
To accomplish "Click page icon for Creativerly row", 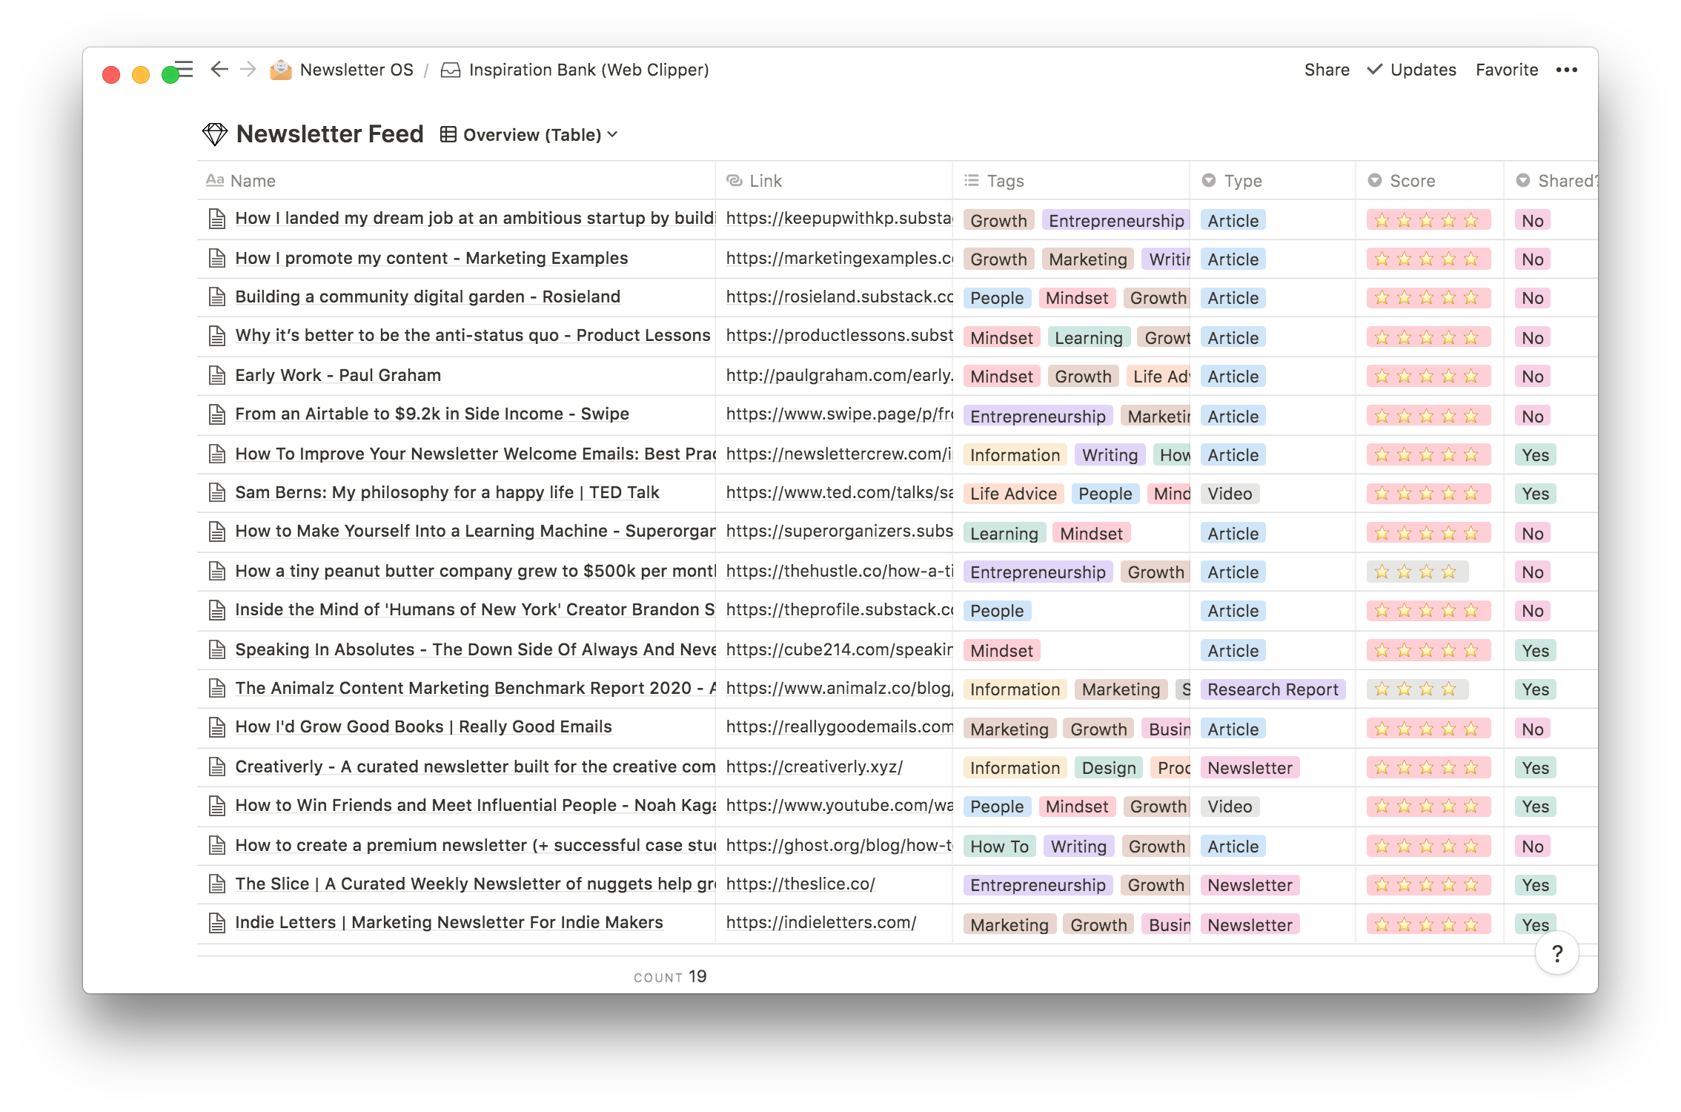I will (217, 767).
